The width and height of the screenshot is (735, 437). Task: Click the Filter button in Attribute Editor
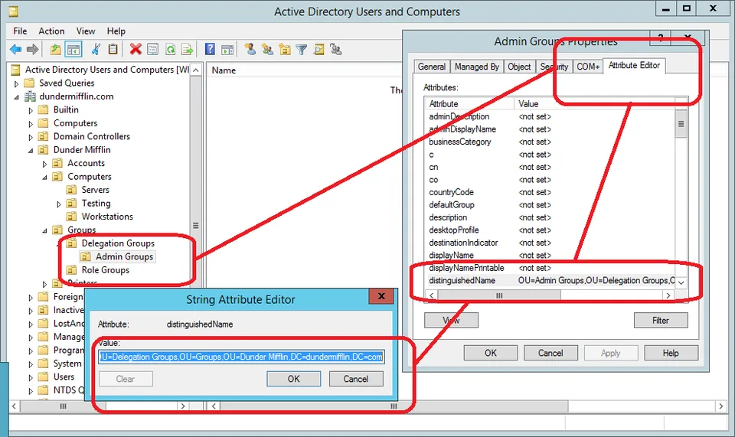661,321
